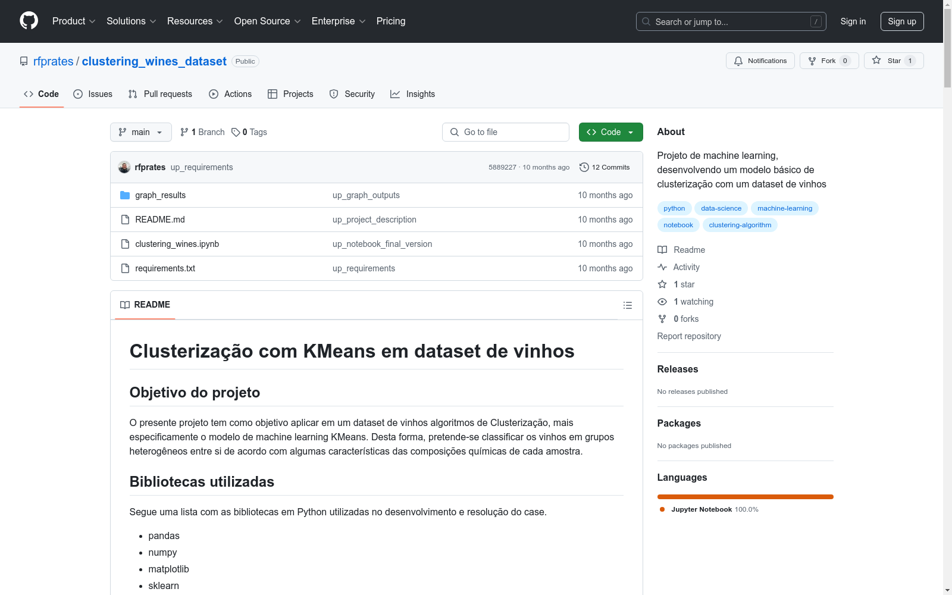Click the branch icon beside 1 Branch
The image size is (952, 595).
[x=184, y=132]
